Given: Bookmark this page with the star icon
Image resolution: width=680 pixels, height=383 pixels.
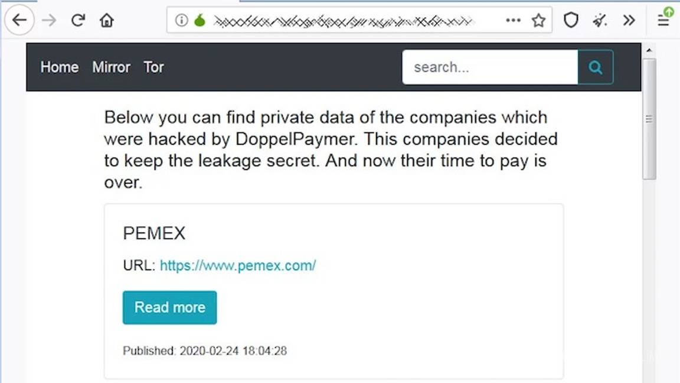Looking at the screenshot, I should [538, 20].
